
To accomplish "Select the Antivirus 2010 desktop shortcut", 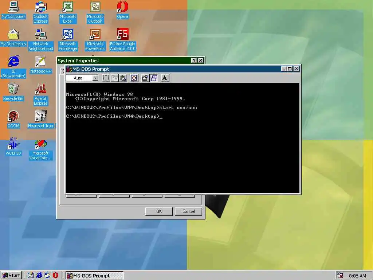I will (122, 39).
